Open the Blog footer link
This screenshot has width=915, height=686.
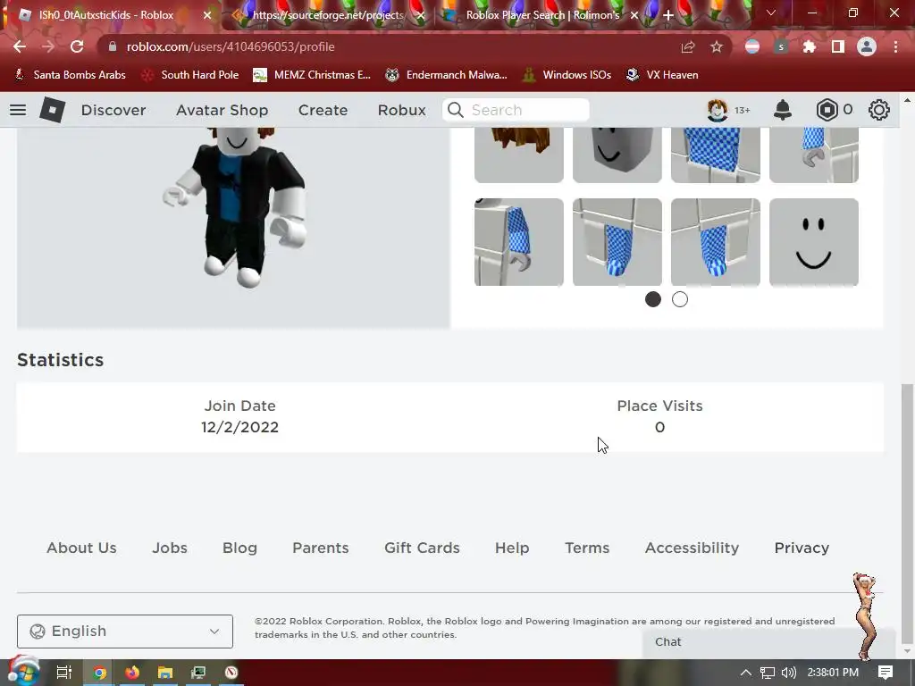tap(239, 548)
